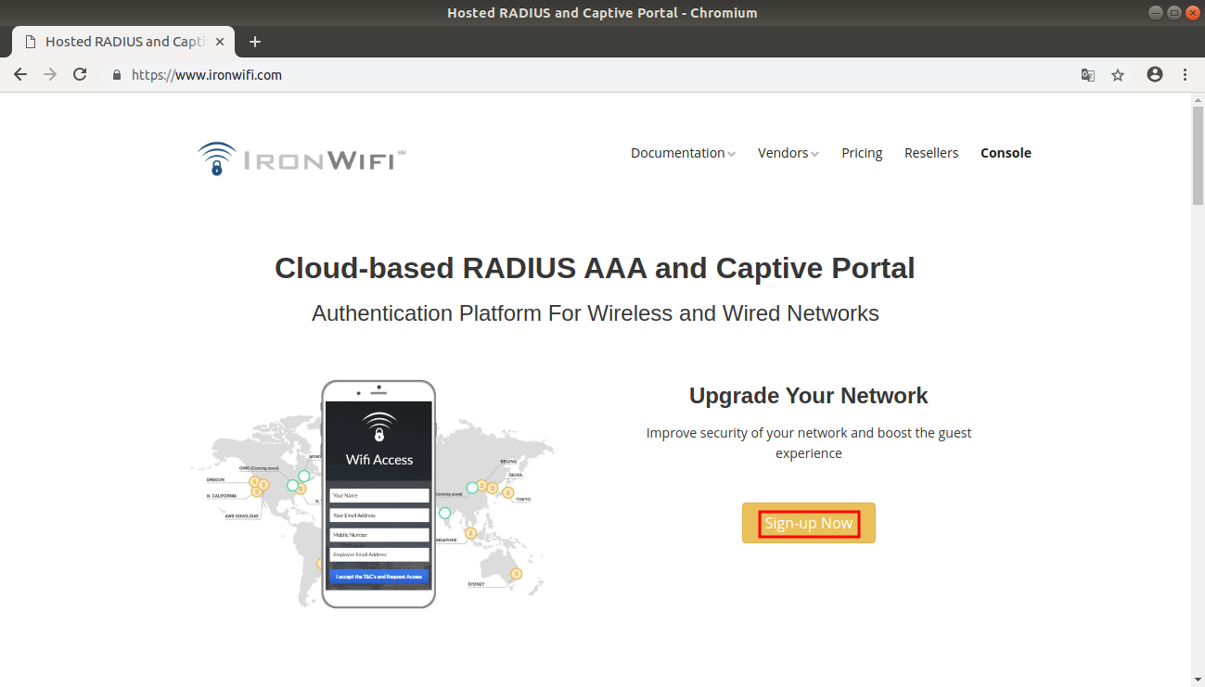Click the scrollbar down arrow

pos(1198,680)
